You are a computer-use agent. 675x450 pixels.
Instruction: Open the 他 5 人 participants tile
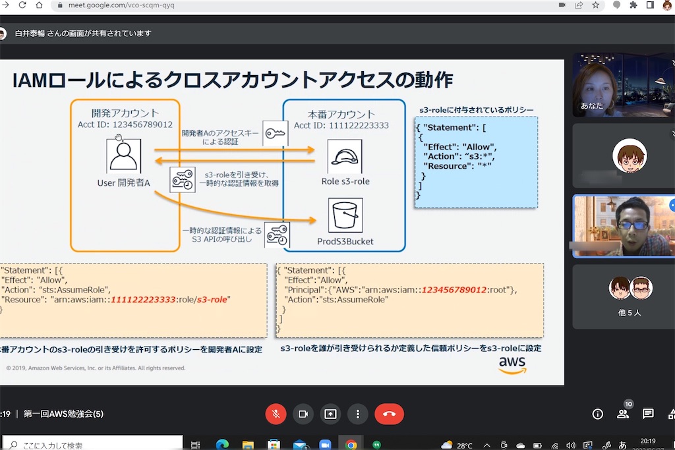point(624,297)
